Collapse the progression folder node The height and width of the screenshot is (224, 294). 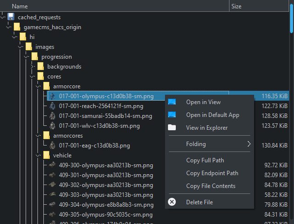tap(26, 57)
